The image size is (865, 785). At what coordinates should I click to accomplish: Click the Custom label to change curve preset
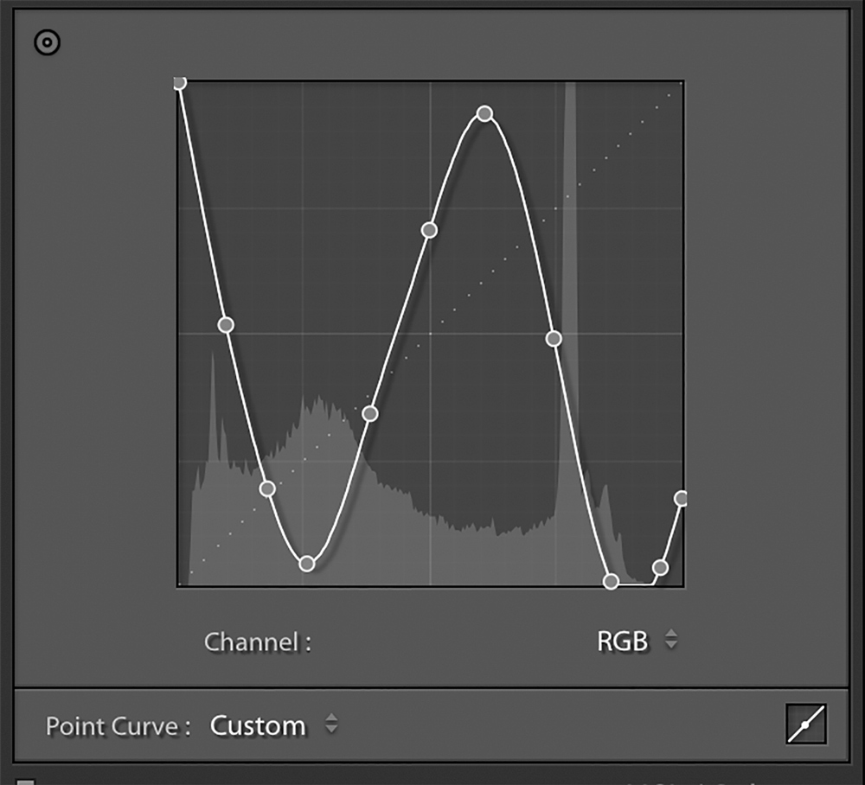(257, 726)
